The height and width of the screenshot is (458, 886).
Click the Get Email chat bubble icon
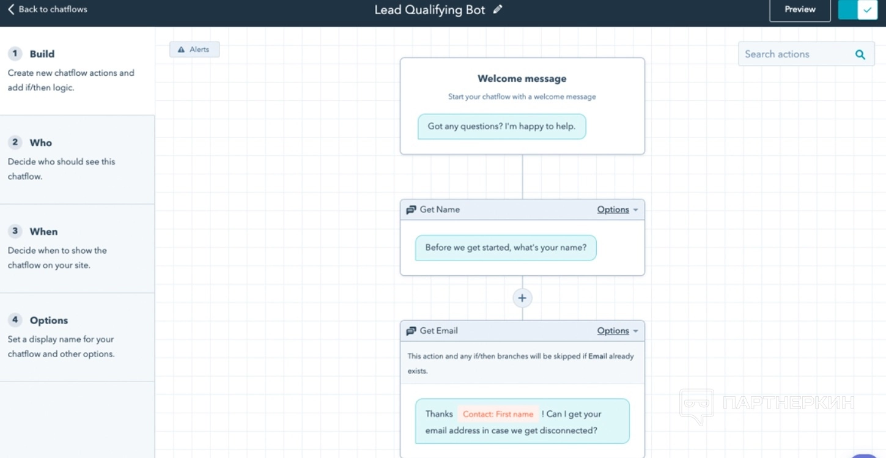click(412, 331)
